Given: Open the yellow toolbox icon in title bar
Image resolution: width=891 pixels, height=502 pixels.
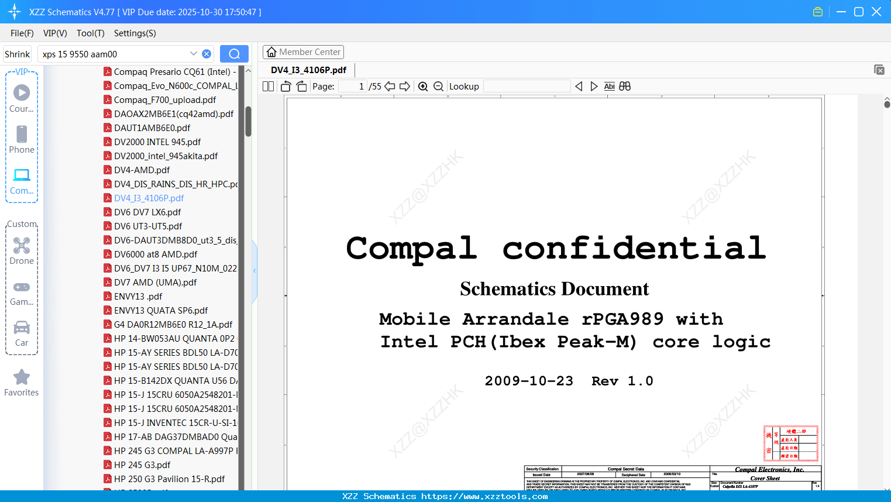Looking at the screenshot, I should (818, 12).
